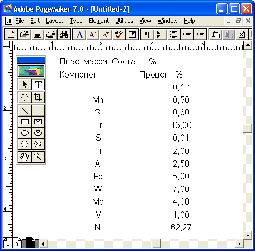255x251 pixels.
Task: Select the Polygon Frame tool
Action: click(38, 144)
